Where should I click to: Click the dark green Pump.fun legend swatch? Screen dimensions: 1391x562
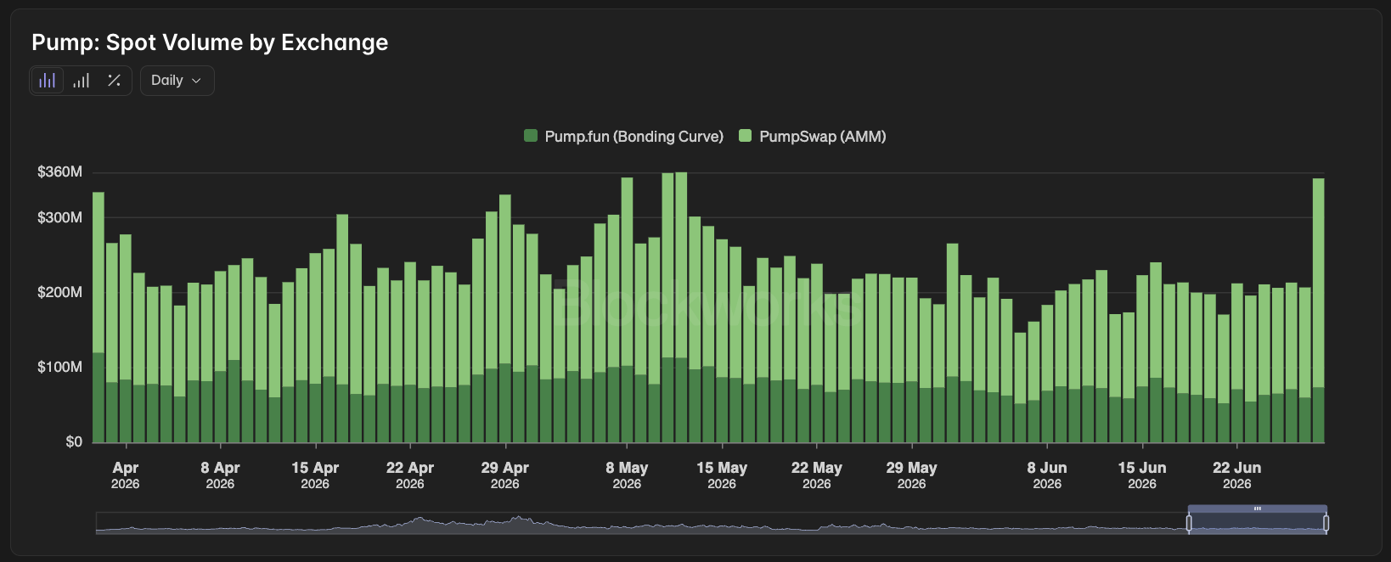pos(531,136)
